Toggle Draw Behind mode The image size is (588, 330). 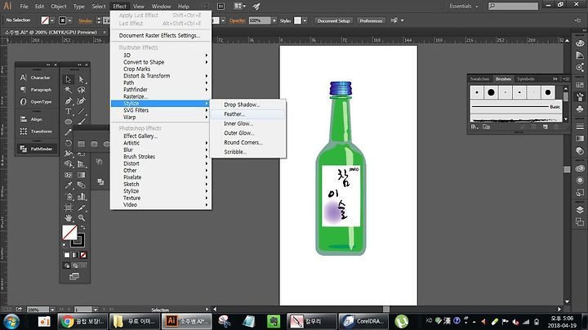pyautogui.click(x=75, y=265)
